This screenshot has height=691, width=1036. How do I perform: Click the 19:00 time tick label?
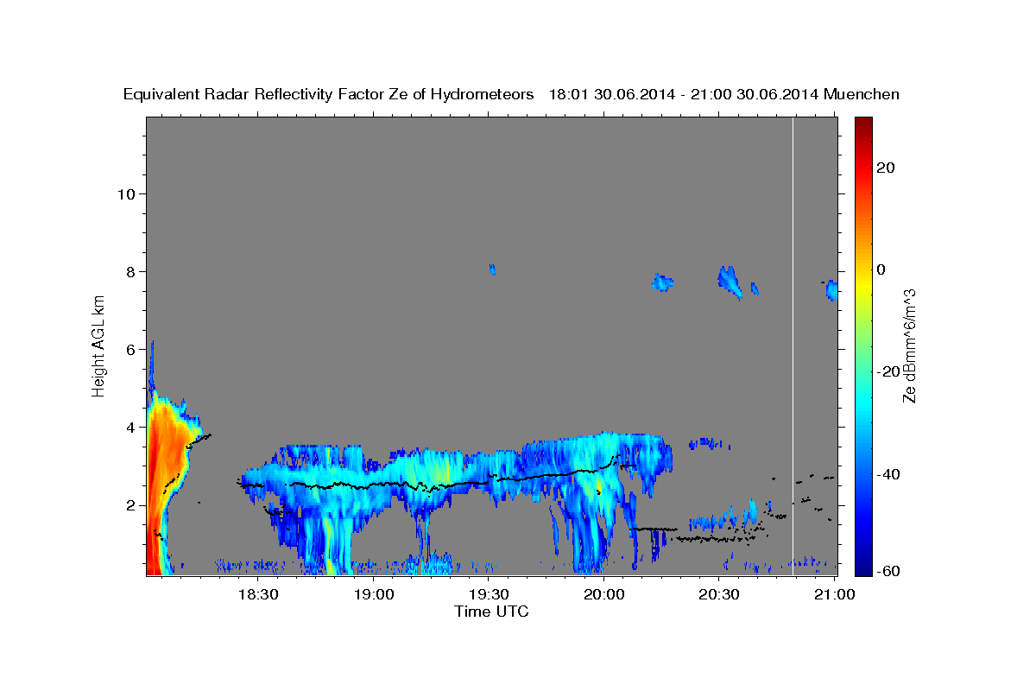click(x=373, y=594)
